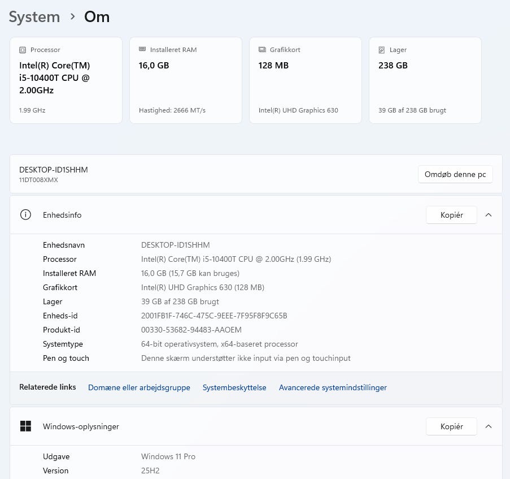
Task: Click the Enhedsnavn row label
Action: [64, 245]
